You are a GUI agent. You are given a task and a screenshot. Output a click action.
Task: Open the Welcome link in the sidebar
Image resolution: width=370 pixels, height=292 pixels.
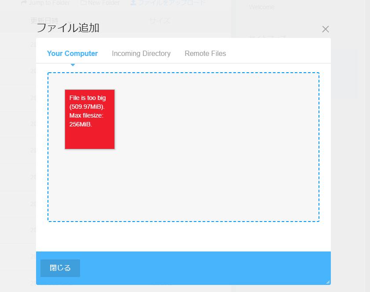[x=262, y=7]
